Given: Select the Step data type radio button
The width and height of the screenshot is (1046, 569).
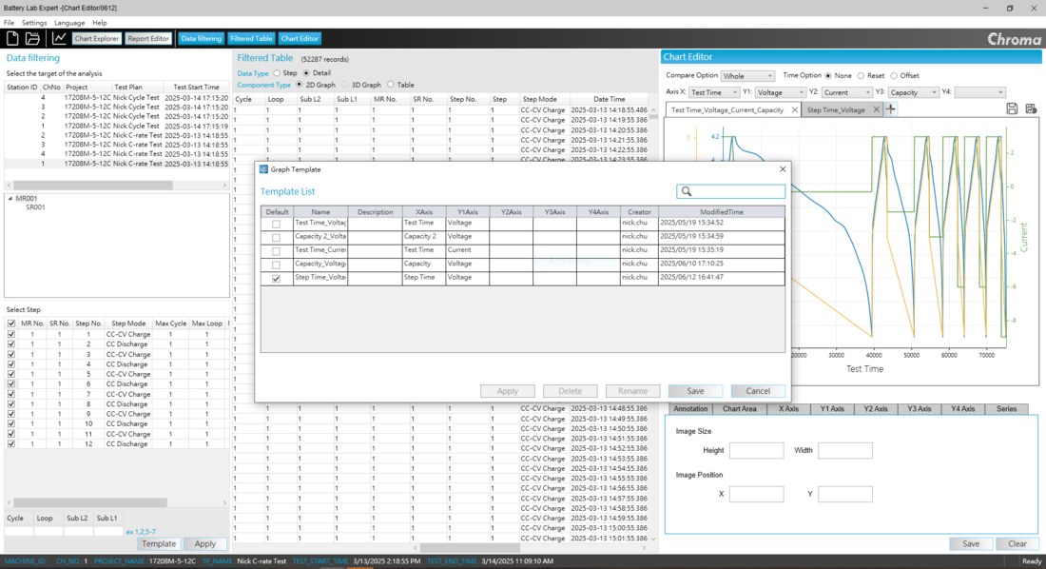Looking at the screenshot, I should tap(277, 73).
